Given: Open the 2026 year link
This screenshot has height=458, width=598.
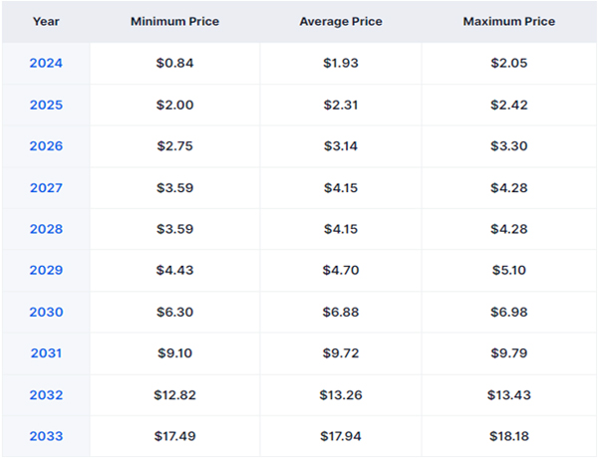Looking at the screenshot, I should coord(46,146).
